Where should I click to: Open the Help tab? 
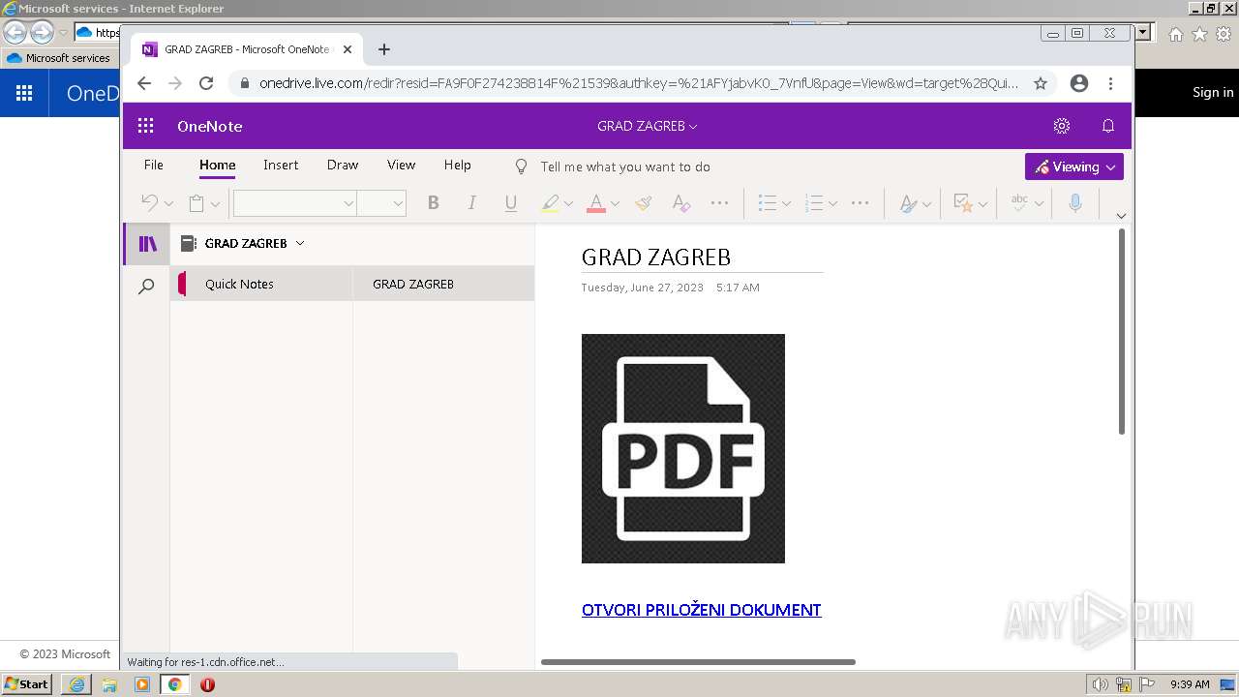coord(457,166)
